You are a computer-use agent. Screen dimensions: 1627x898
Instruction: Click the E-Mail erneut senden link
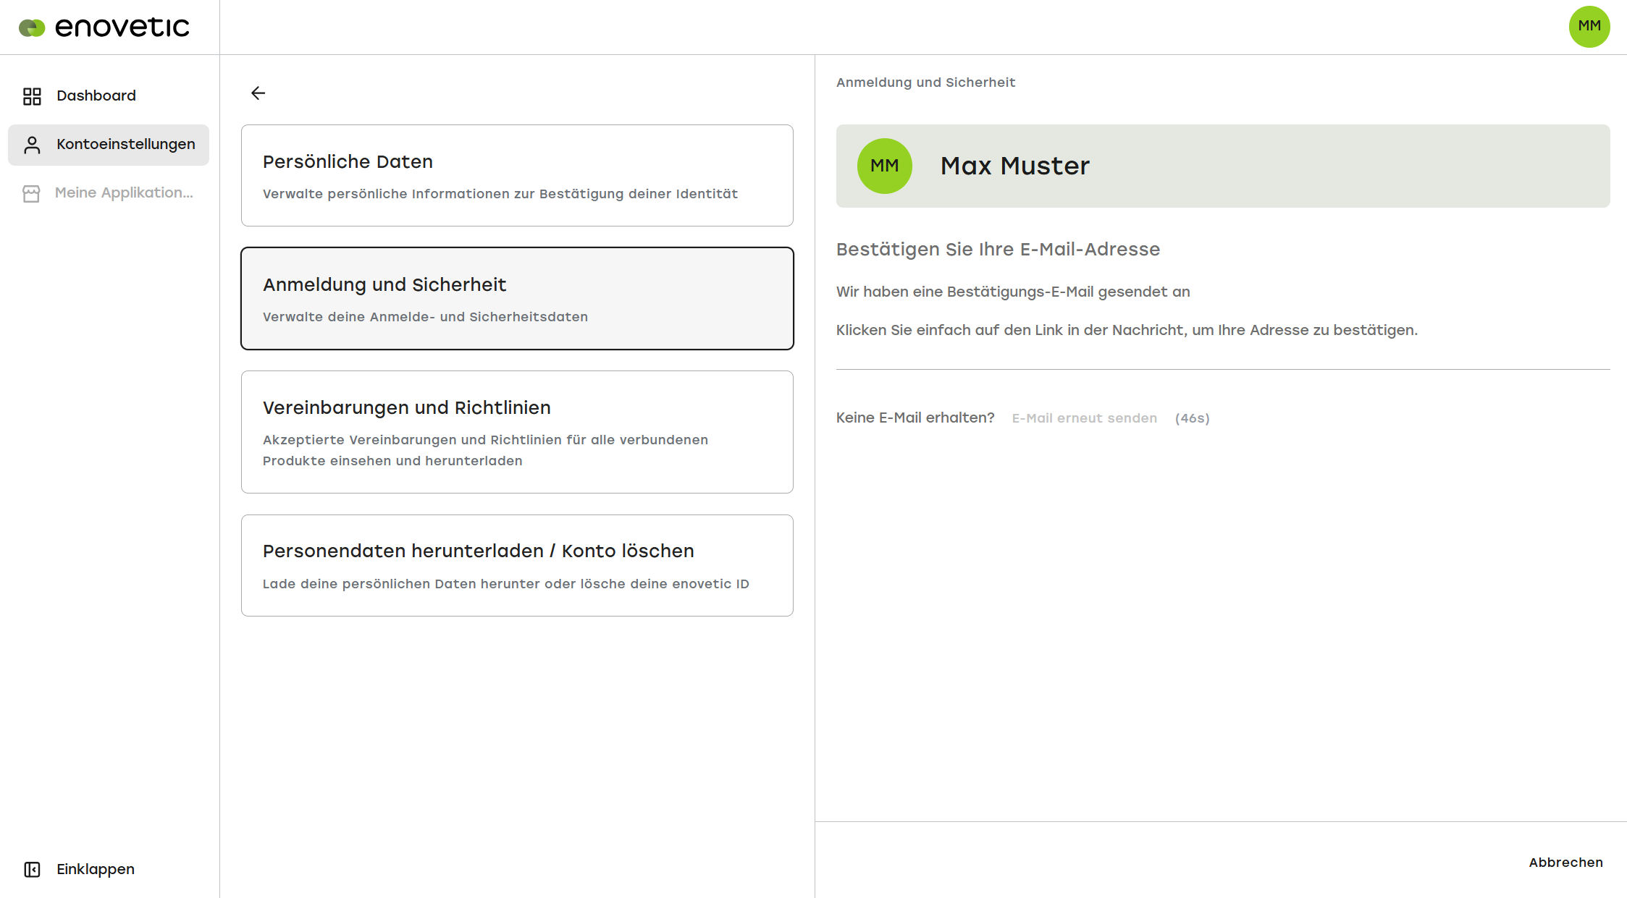[x=1084, y=418]
